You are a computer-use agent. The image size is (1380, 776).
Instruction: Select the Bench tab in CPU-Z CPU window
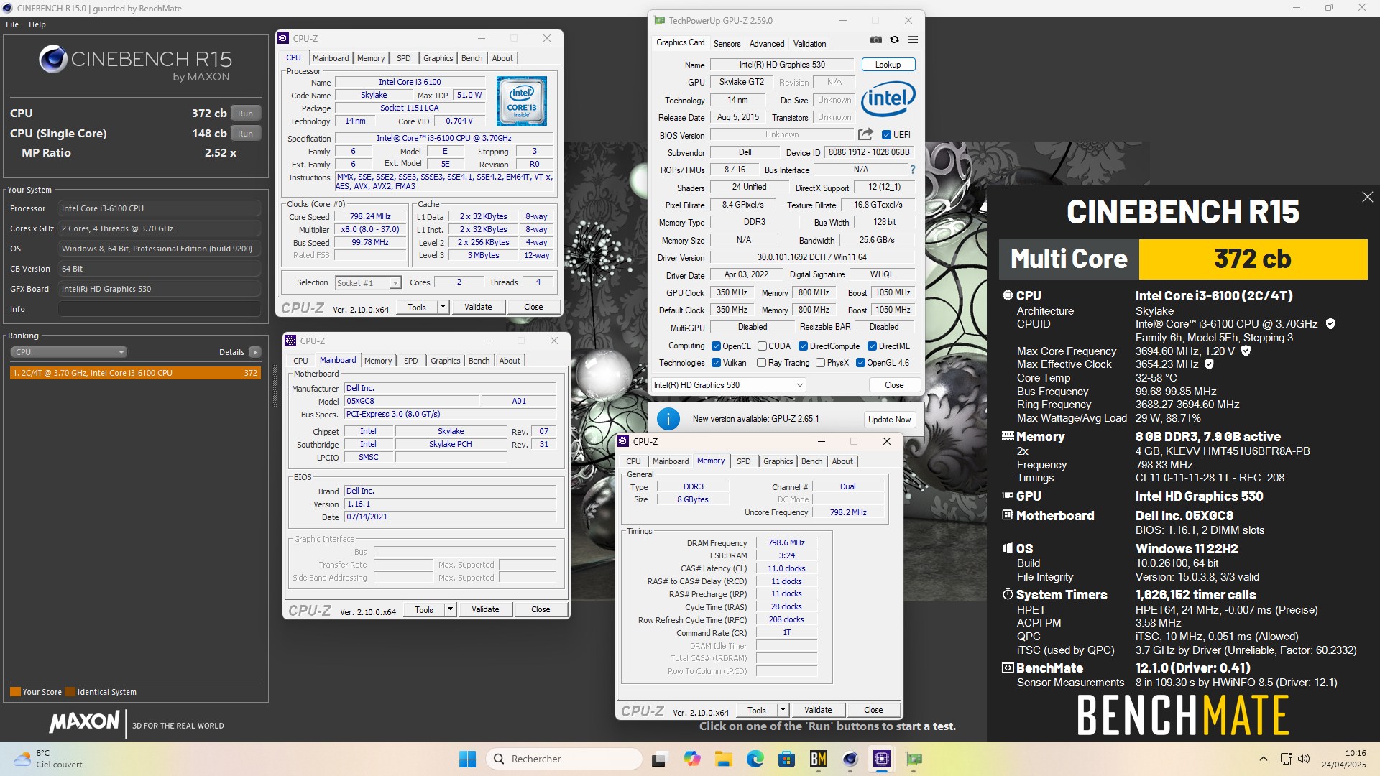pos(472,58)
